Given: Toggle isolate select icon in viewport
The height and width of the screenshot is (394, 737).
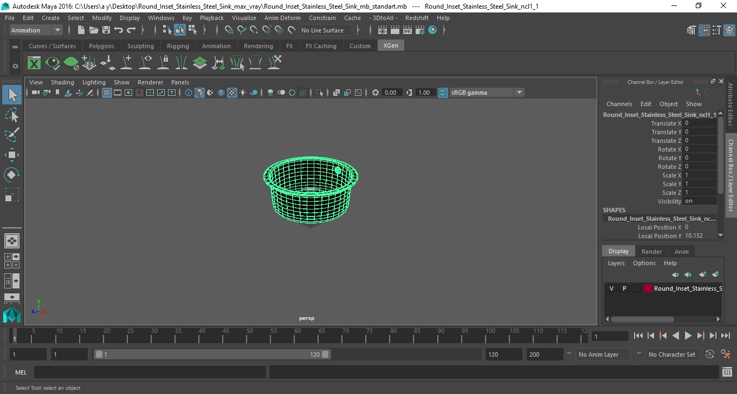Looking at the screenshot, I should (320, 93).
